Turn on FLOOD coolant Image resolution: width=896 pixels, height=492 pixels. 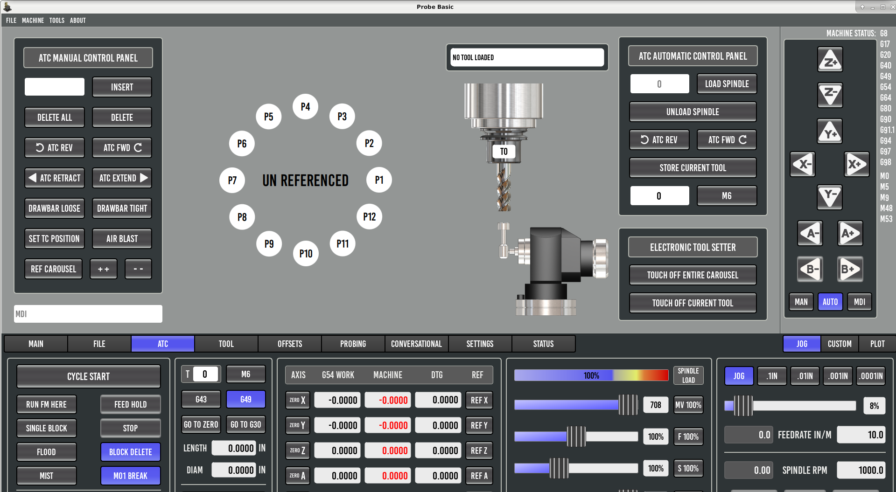click(47, 451)
